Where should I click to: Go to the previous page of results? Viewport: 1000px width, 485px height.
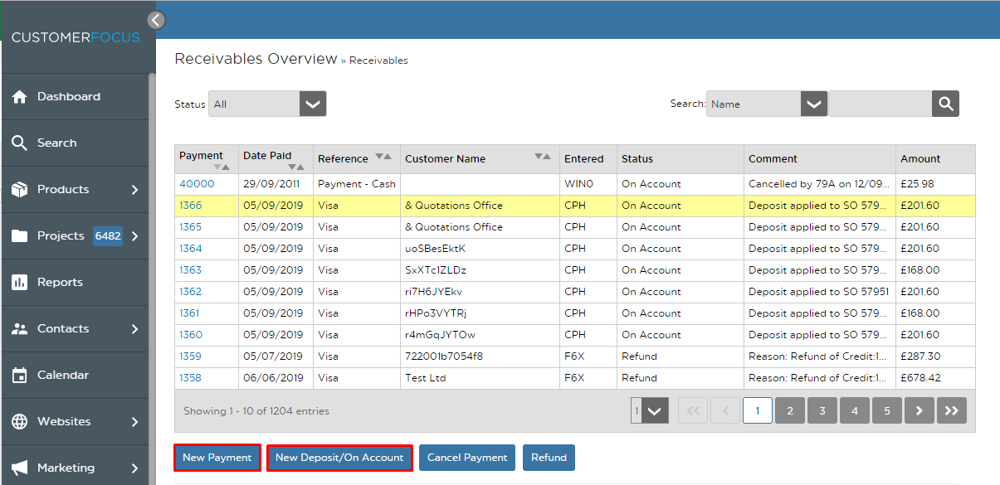(725, 410)
